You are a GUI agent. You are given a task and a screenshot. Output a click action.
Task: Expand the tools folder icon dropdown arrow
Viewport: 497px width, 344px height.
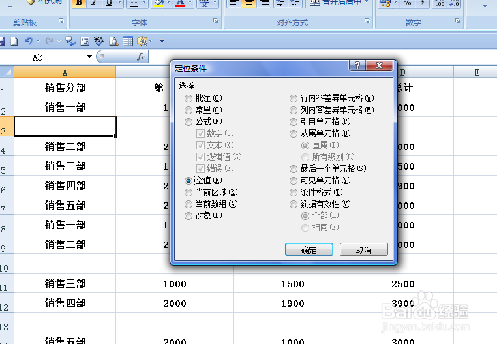click(x=151, y=41)
